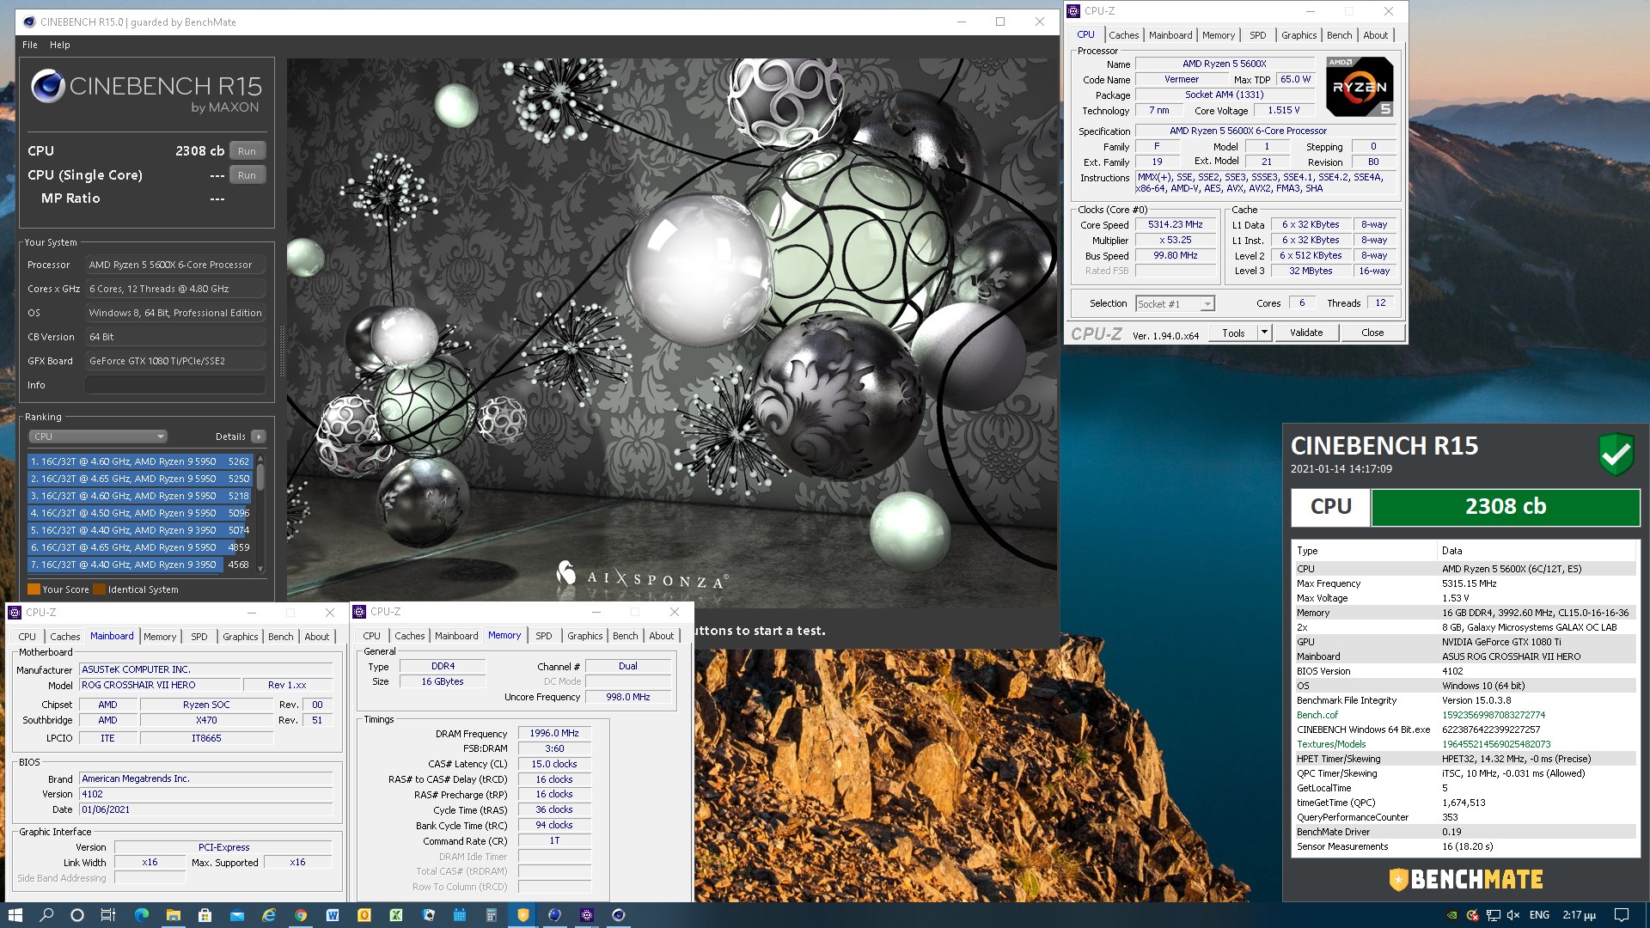The image size is (1650, 928).
Task: Open NVIDIA tray icon
Action: (x=1452, y=915)
